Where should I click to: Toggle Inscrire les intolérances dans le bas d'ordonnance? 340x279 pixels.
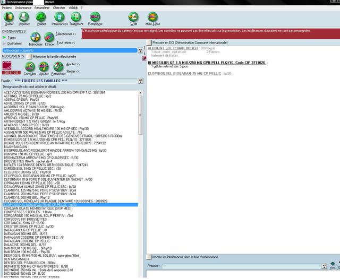pyautogui.click(x=148, y=257)
